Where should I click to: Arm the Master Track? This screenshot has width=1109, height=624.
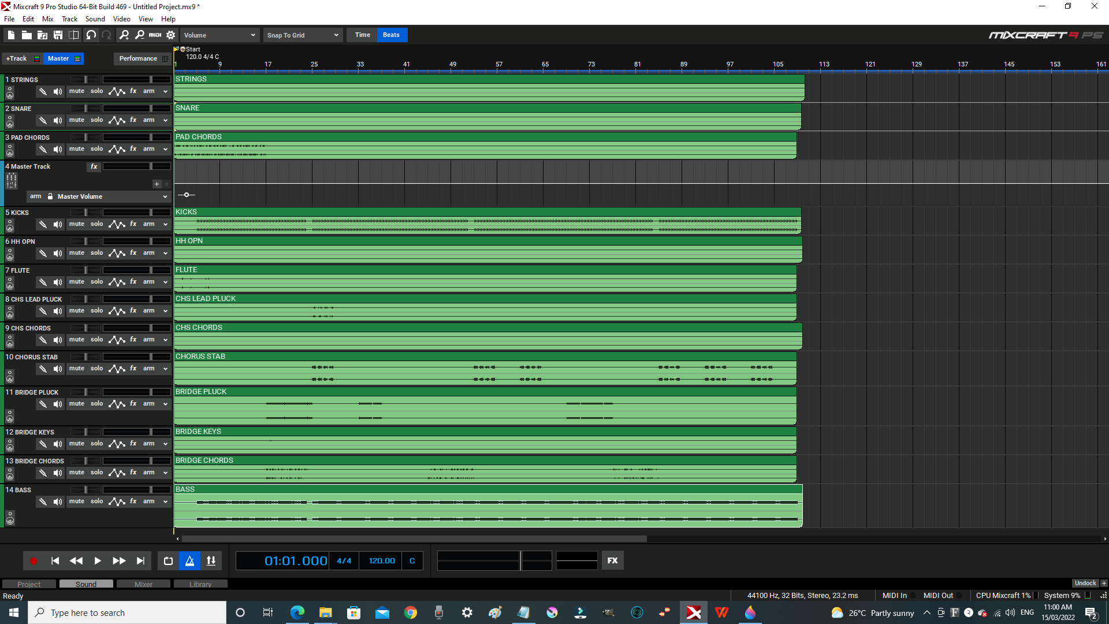click(x=36, y=196)
